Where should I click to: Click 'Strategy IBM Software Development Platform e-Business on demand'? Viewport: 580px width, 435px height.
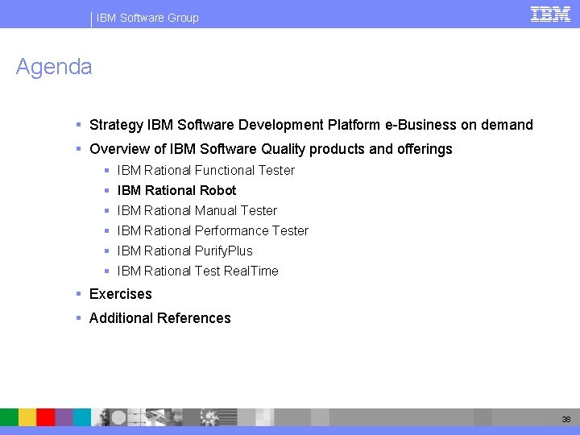[x=311, y=125]
